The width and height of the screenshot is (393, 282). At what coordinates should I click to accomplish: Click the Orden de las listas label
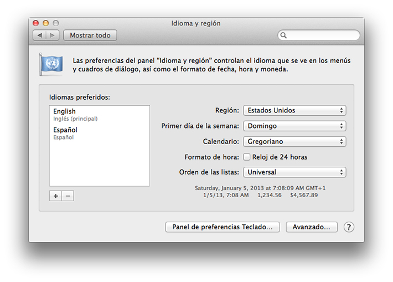click(x=209, y=172)
